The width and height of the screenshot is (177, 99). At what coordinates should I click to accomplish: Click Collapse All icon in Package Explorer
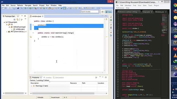point(15,20)
